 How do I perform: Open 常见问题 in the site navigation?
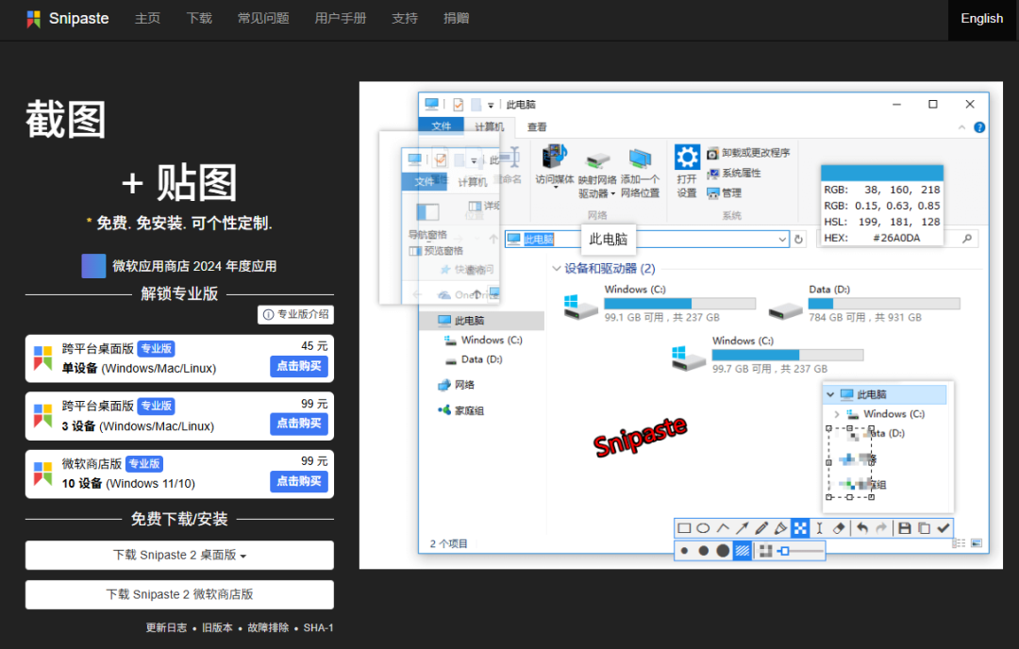(263, 18)
